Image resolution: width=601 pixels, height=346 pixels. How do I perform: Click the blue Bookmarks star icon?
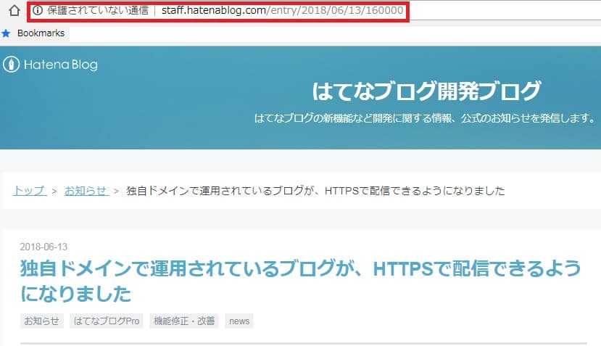point(6,33)
